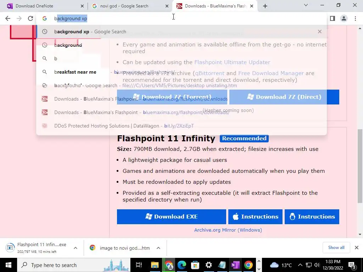
Task: Close the novi god Google Search tab
Action: pyautogui.click(x=167, y=6)
